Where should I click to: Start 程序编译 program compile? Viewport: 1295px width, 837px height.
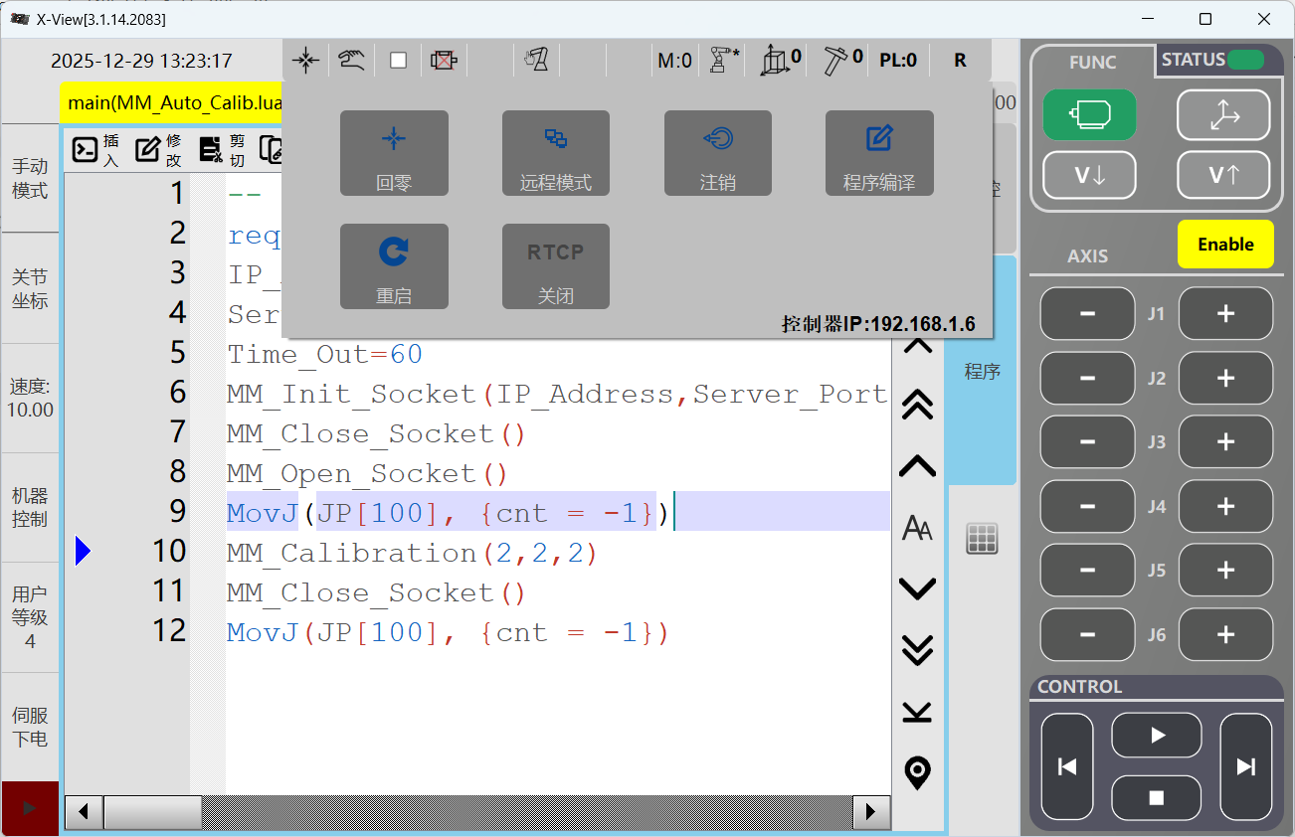tap(879, 153)
